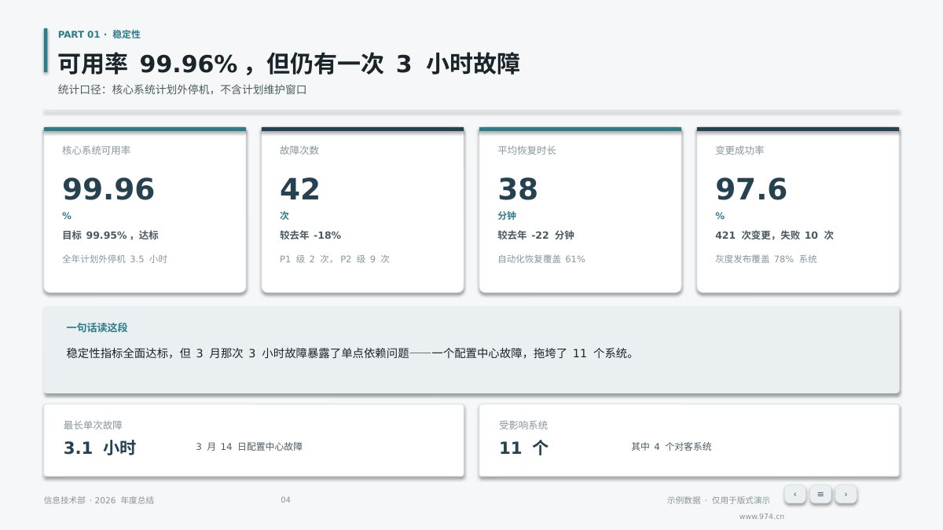Click '其中 4 个对客系统' description
The image size is (943, 530).
point(671,446)
